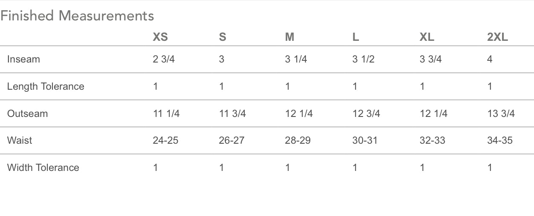The image size is (534, 216).
Task: Click the 34-35 waist value
Action: tap(500, 140)
